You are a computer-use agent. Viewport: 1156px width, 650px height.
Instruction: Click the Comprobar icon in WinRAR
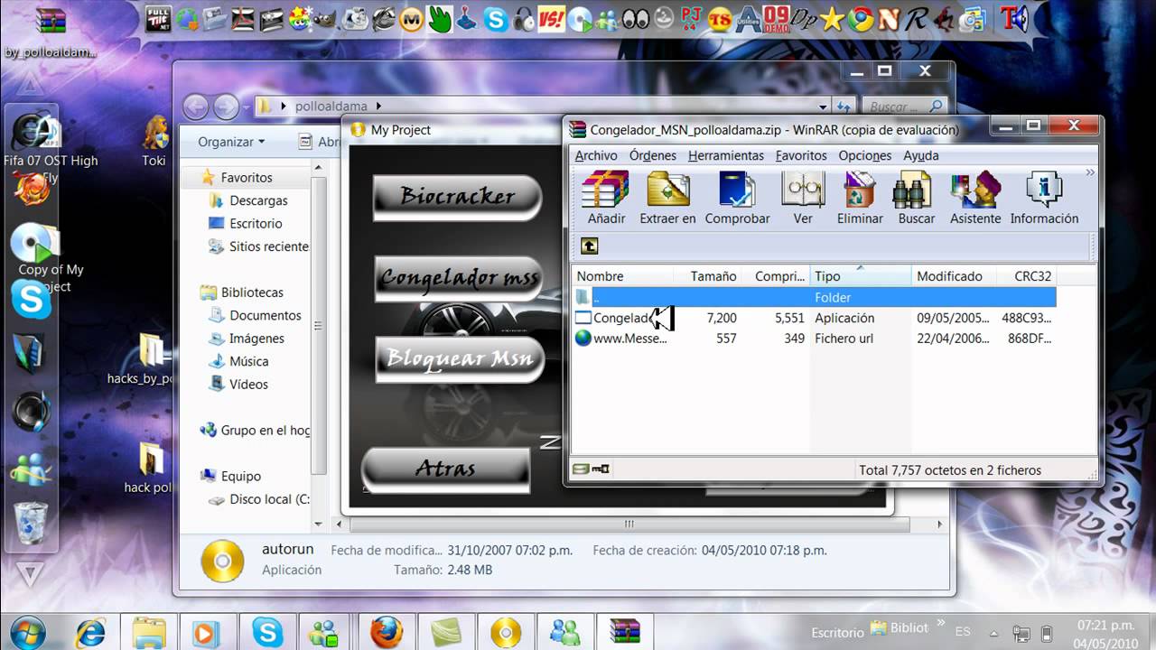(737, 190)
